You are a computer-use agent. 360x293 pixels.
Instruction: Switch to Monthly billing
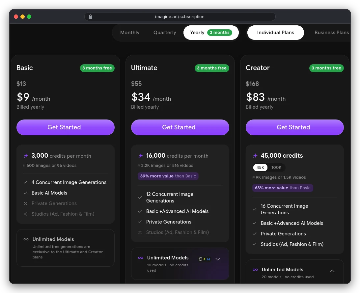(130, 33)
